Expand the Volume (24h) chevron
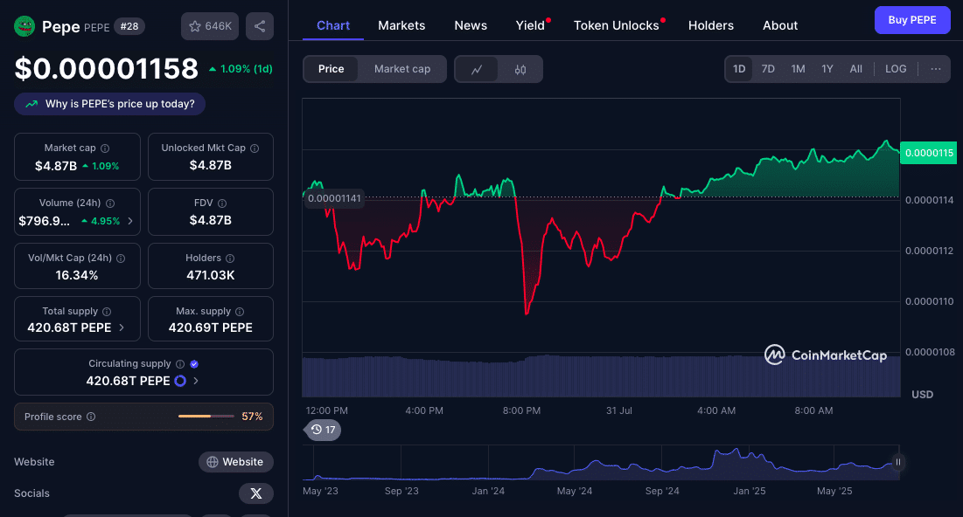963x517 pixels. tap(130, 221)
